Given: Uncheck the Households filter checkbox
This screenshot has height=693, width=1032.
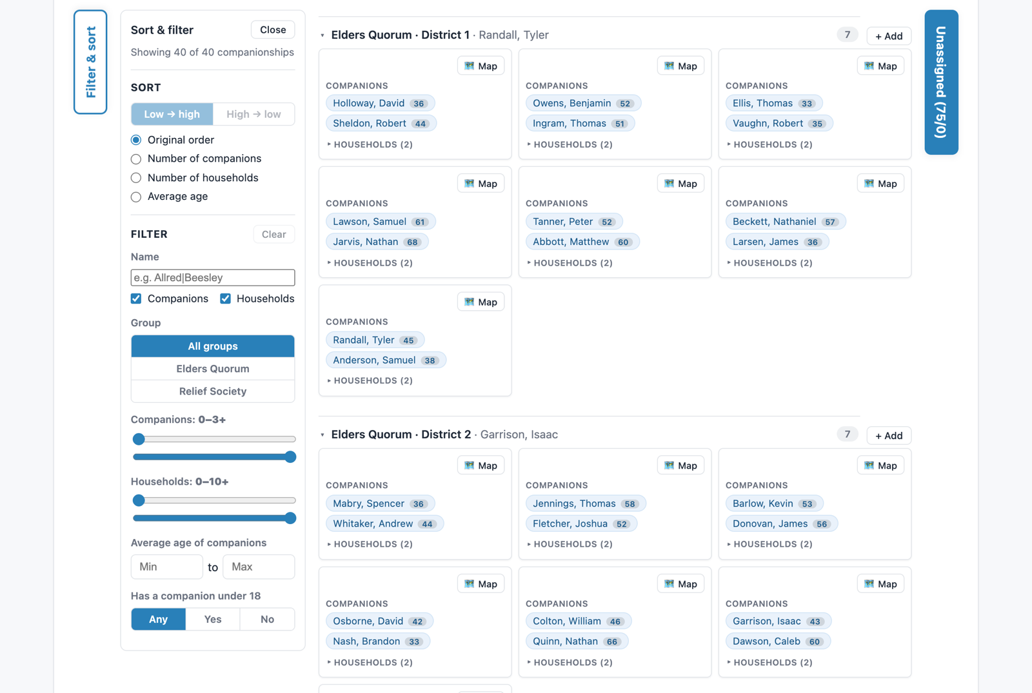Looking at the screenshot, I should tap(225, 298).
